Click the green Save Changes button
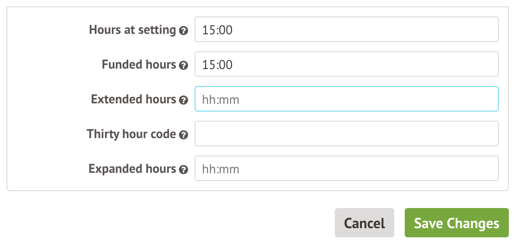This screenshot has height=246, width=518. point(456,223)
